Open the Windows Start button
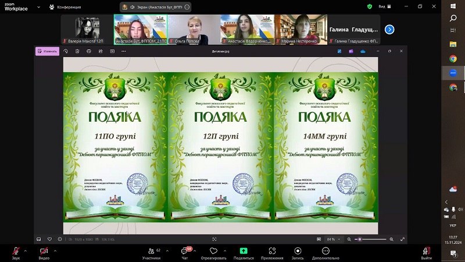 point(453,6)
